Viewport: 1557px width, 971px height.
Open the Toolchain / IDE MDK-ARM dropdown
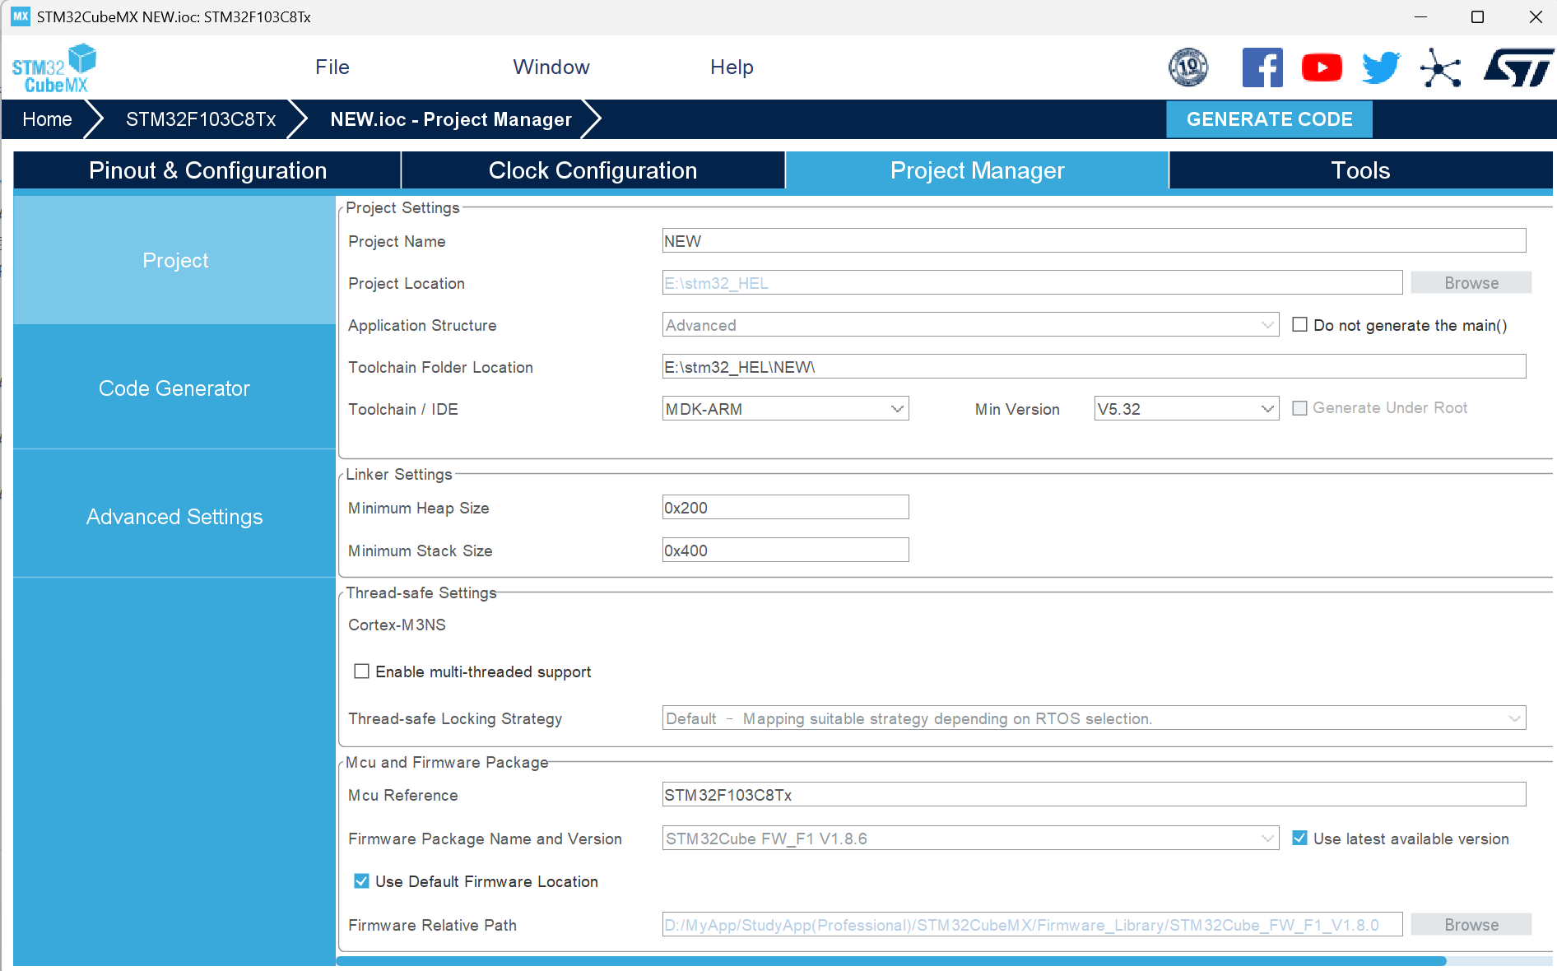tap(785, 409)
